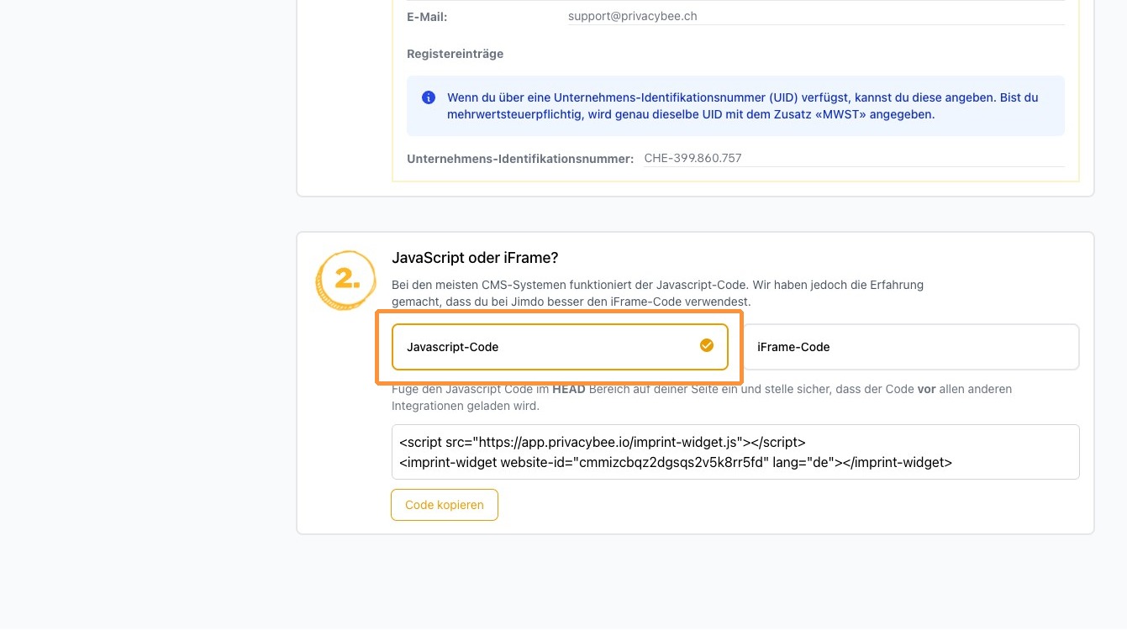This screenshot has width=1127, height=630.
Task: Click the Jimdo iFrame recommendation text
Action: pyautogui.click(x=658, y=293)
